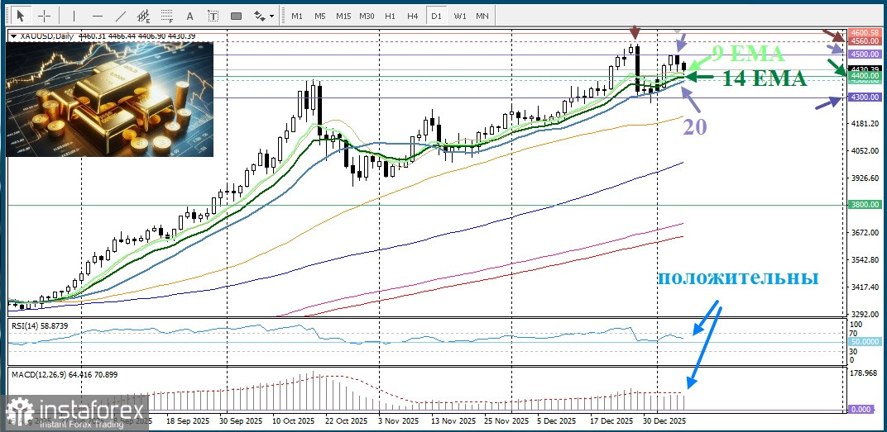Select the horizontal line tool
Screen dimensions: 887x432
[97, 15]
